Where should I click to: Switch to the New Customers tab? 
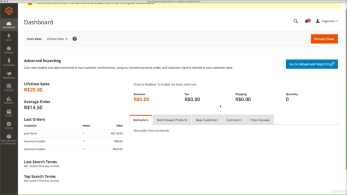(x=207, y=120)
